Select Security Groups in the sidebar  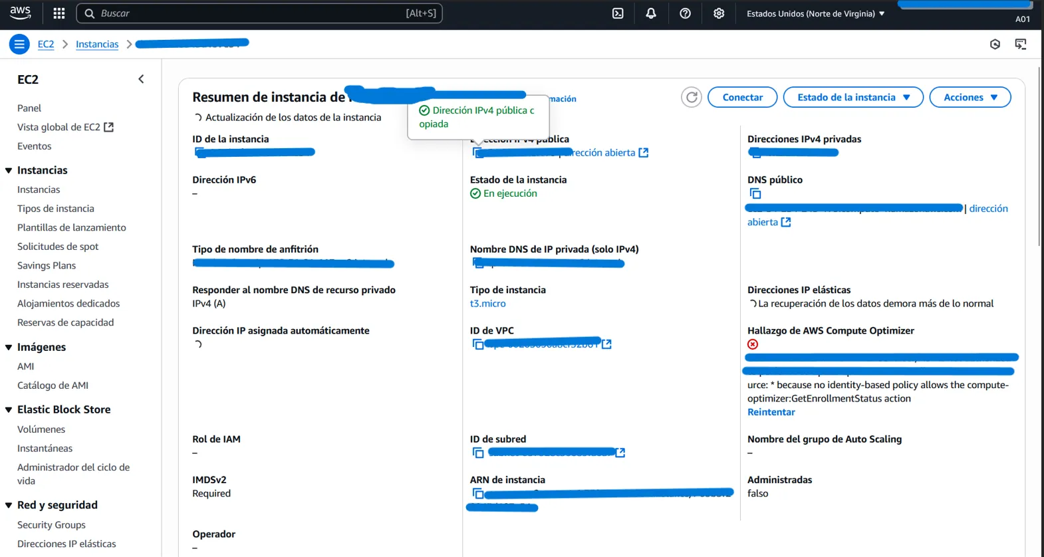(51, 524)
